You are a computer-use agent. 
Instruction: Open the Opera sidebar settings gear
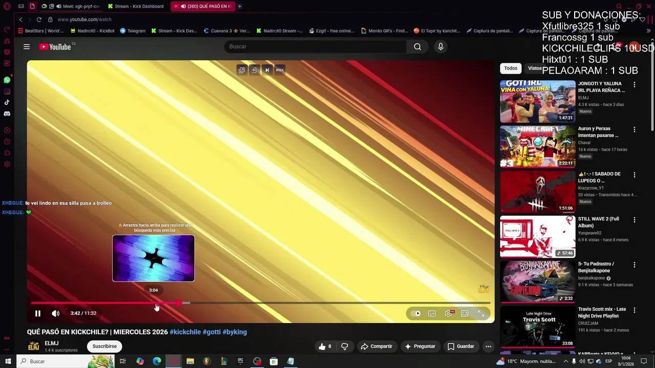7,164
